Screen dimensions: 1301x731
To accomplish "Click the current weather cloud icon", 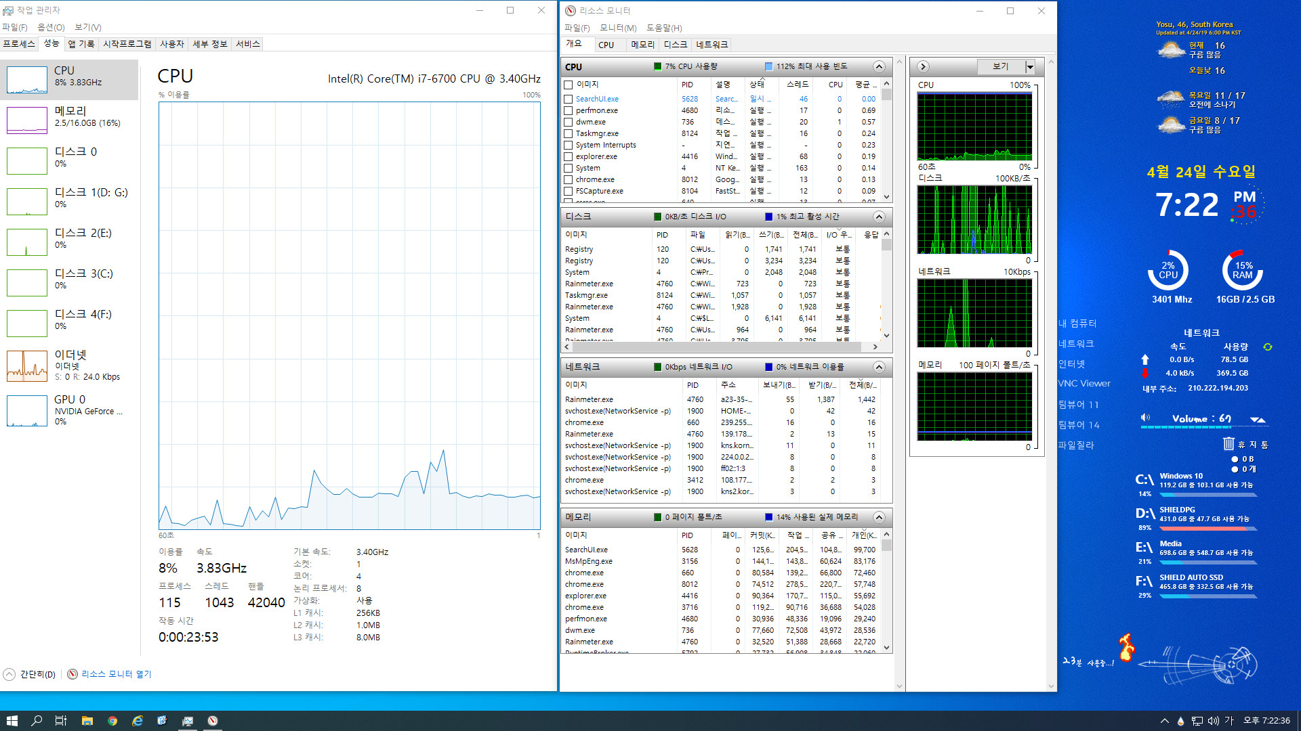I will pyautogui.click(x=1172, y=50).
